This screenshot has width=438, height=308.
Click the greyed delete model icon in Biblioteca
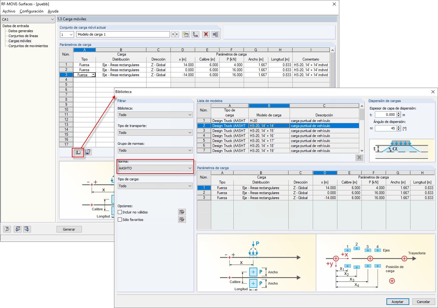point(360,158)
